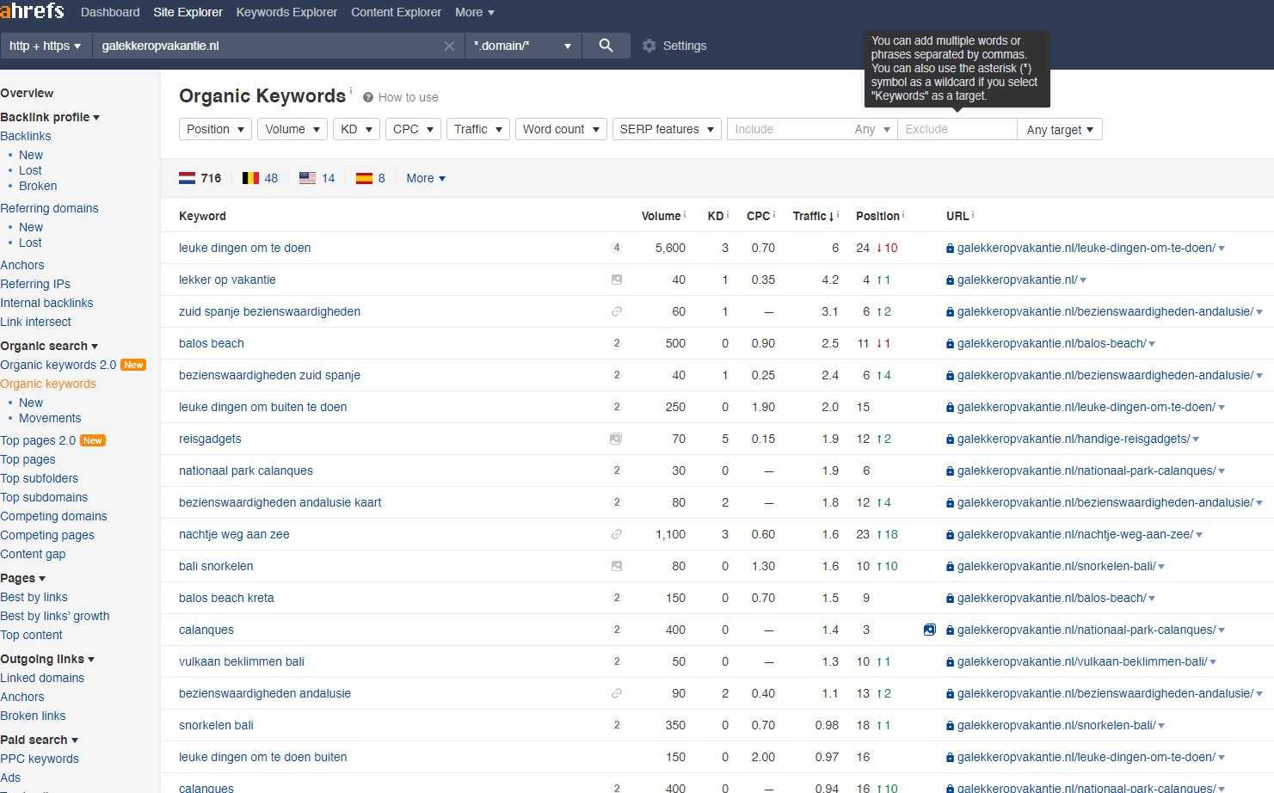The image size is (1274, 793).
Task: Click the Include keywords input field
Action: click(787, 129)
